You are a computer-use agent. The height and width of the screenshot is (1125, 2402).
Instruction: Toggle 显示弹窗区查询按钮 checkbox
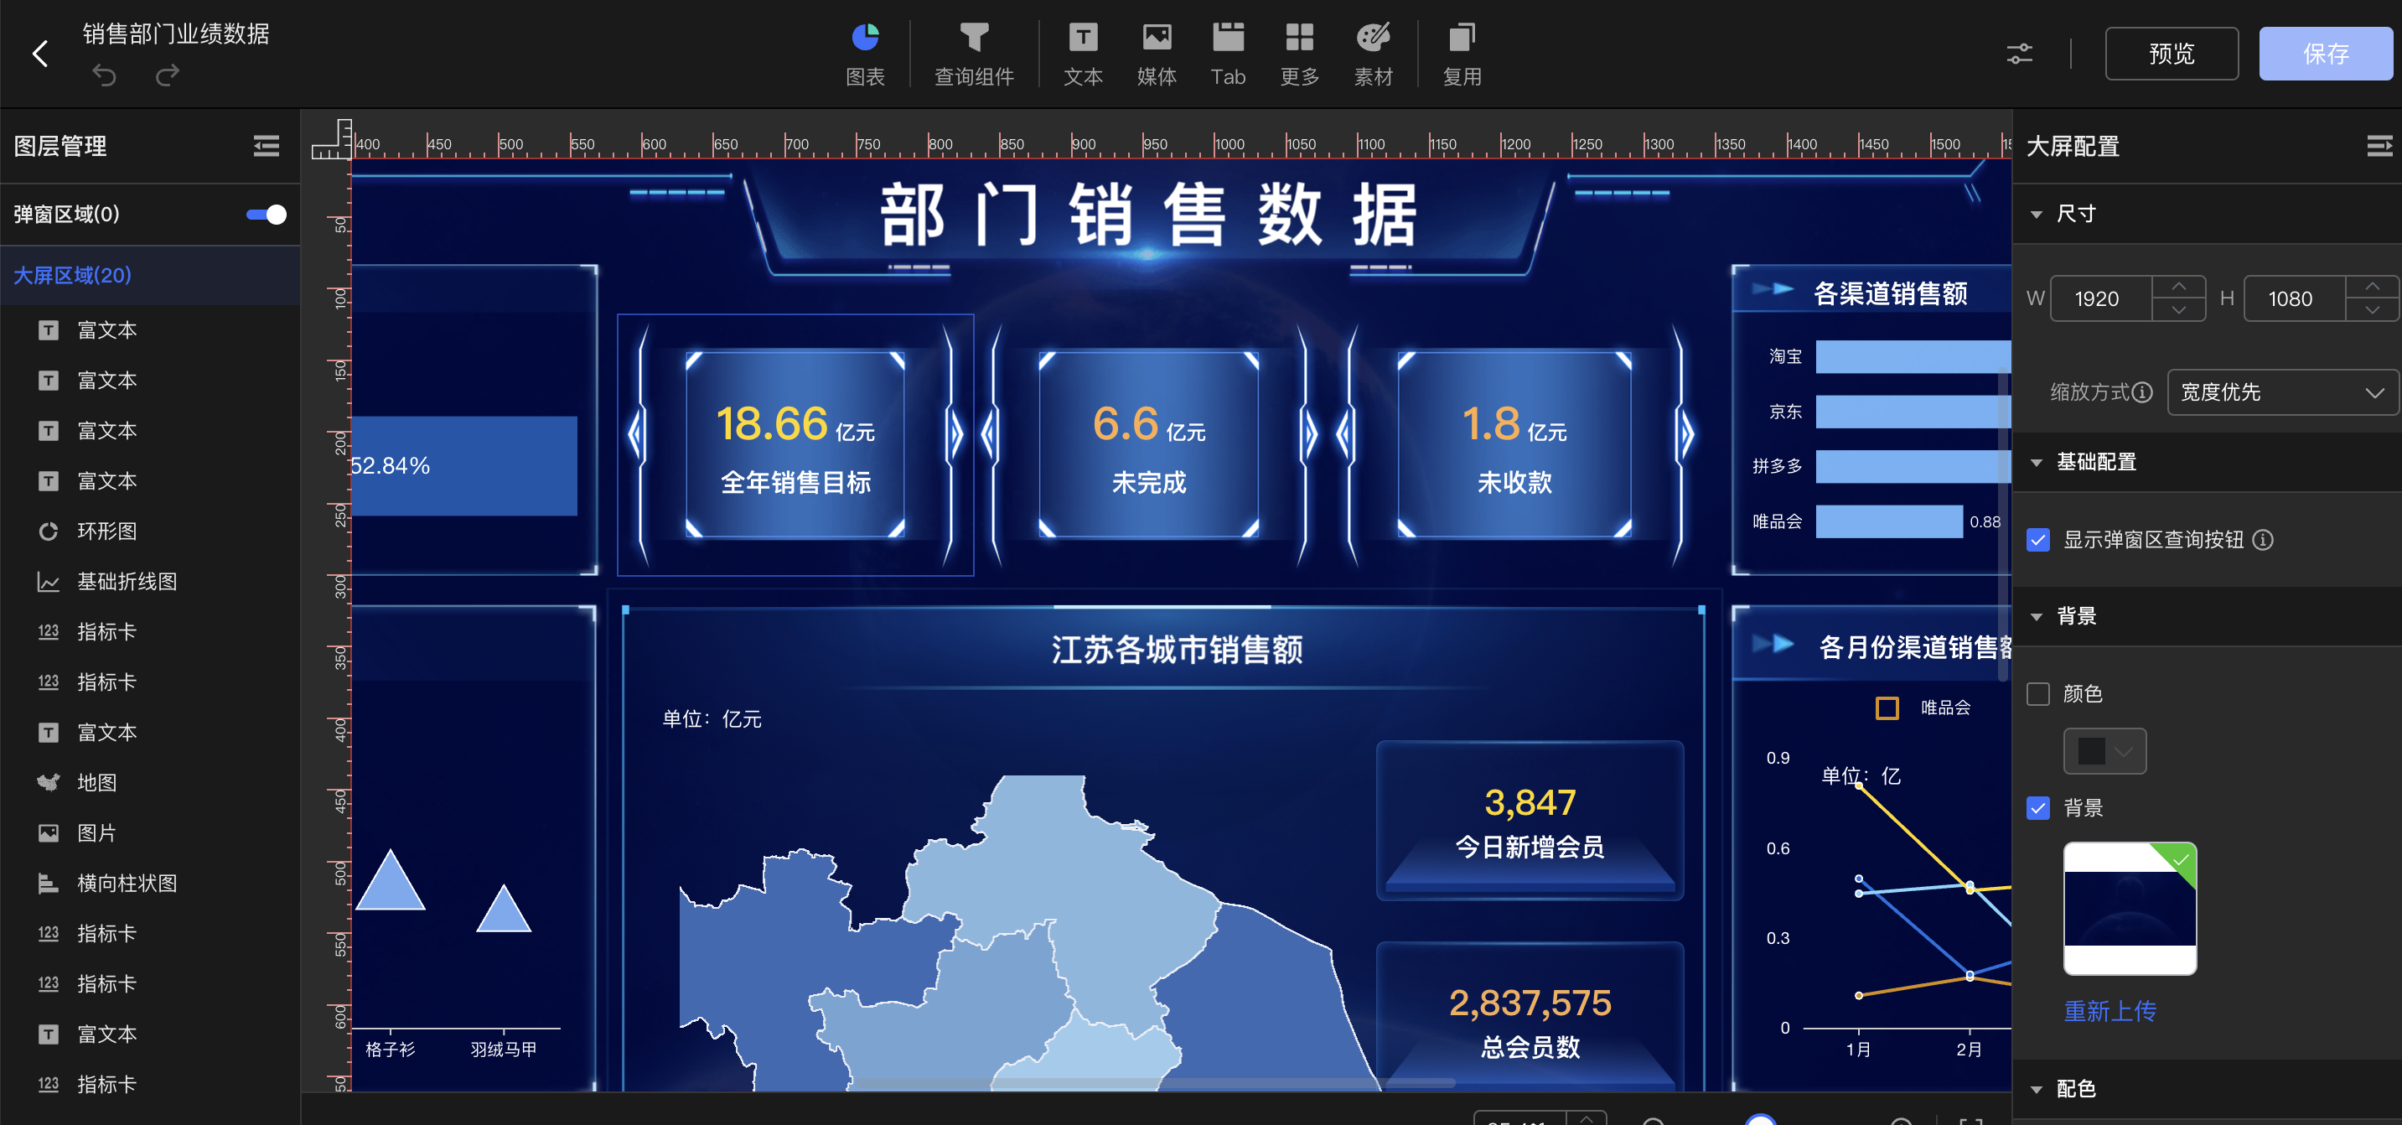2037,539
